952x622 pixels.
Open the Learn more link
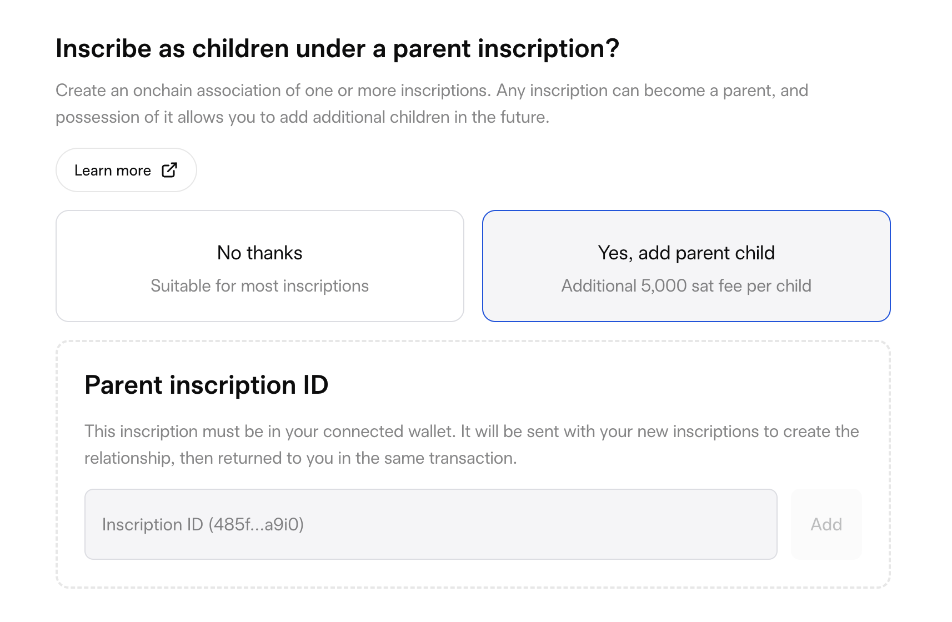[126, 170]
